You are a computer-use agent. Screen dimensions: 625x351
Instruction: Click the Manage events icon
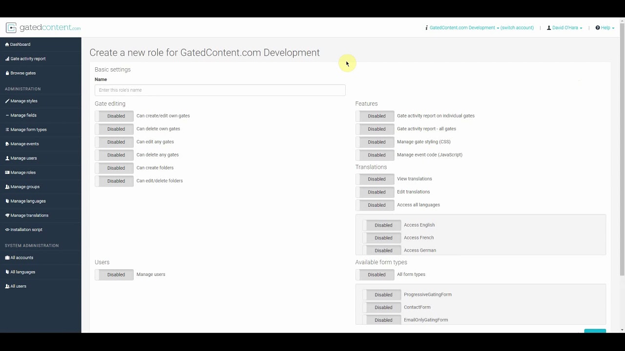point(7,144)
